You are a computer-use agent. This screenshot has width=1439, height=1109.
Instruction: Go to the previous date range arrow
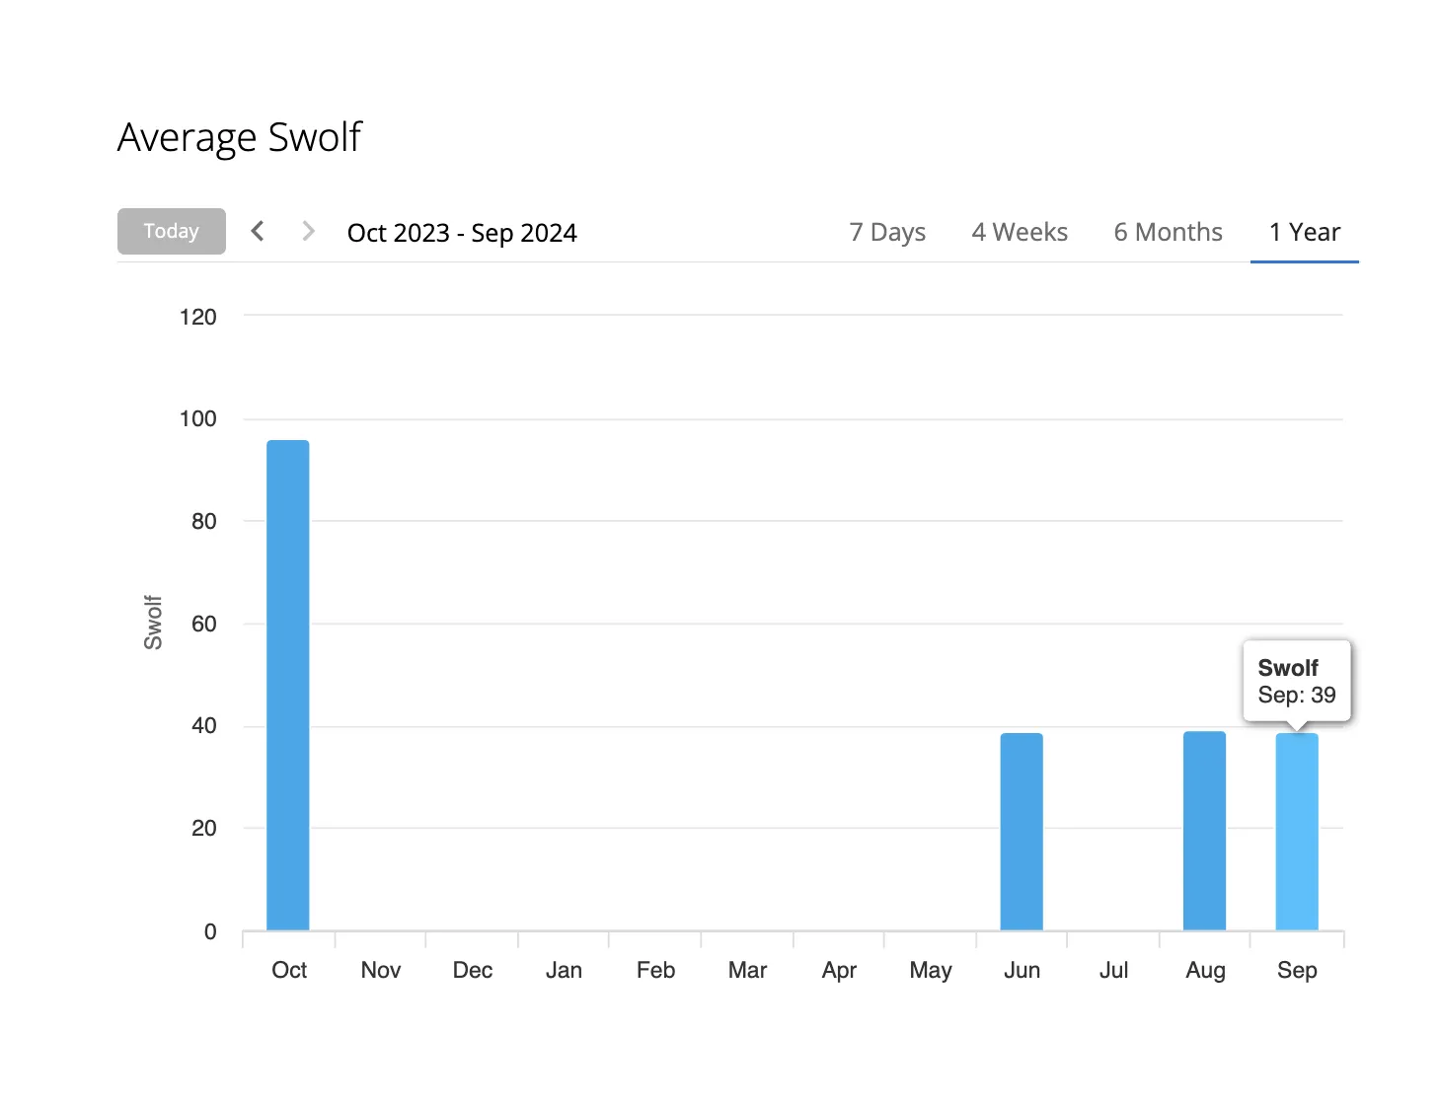[x=258, y=231]
